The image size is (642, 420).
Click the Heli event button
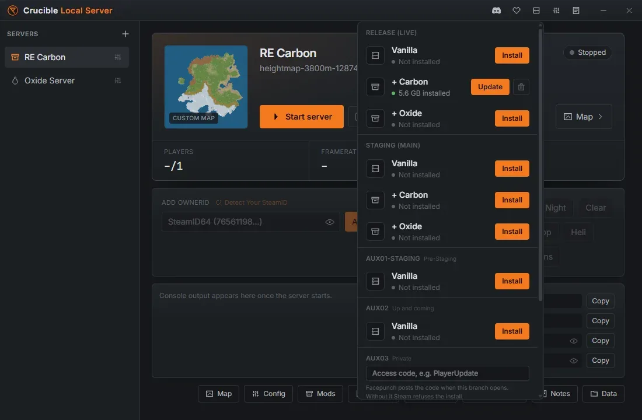tap(578, 232)
